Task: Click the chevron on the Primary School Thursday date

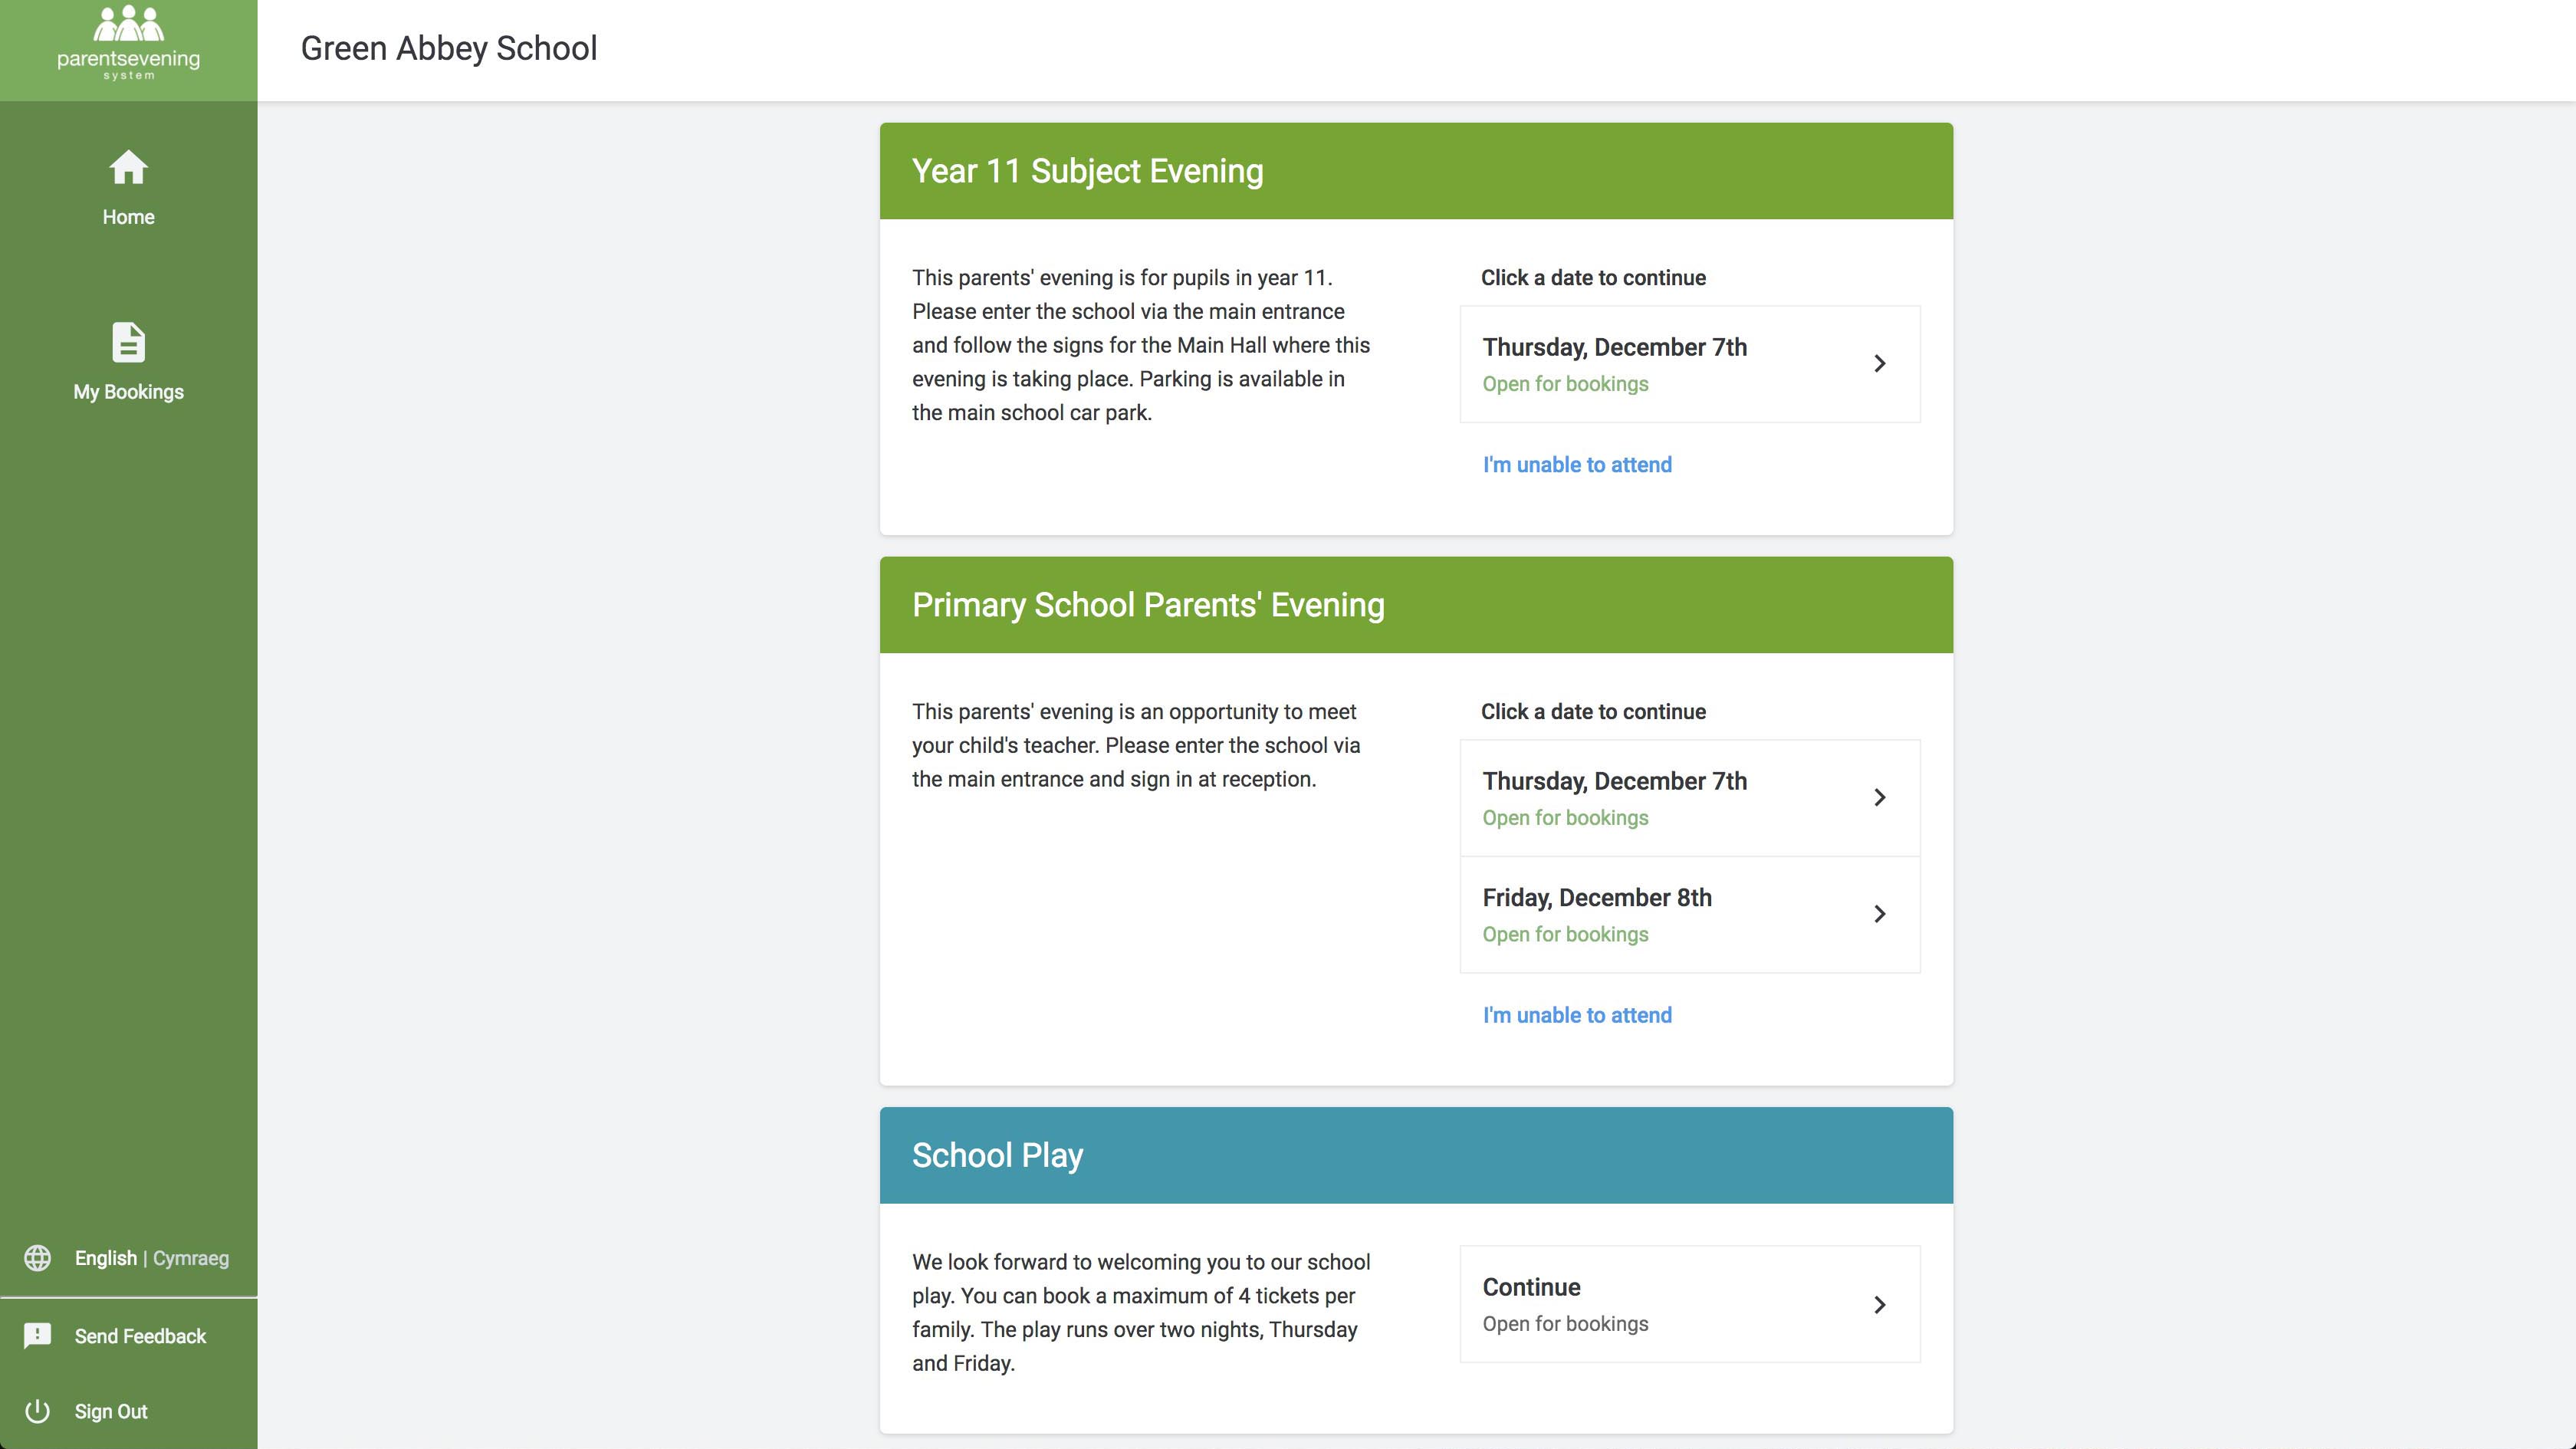Action: click(1880, 798)
